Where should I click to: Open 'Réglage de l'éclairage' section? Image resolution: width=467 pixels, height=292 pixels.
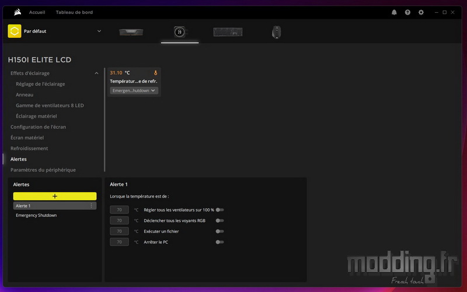click(40, 84)
